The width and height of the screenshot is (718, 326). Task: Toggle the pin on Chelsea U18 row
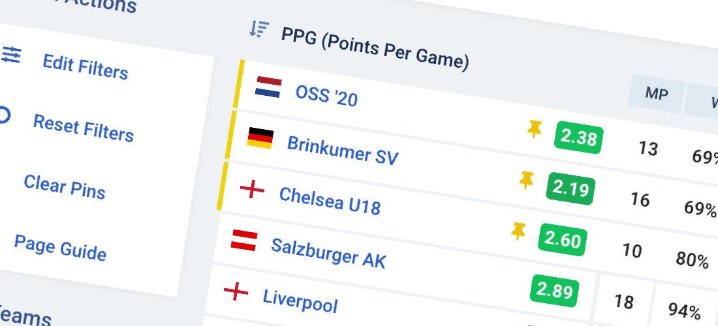[527, 180]
